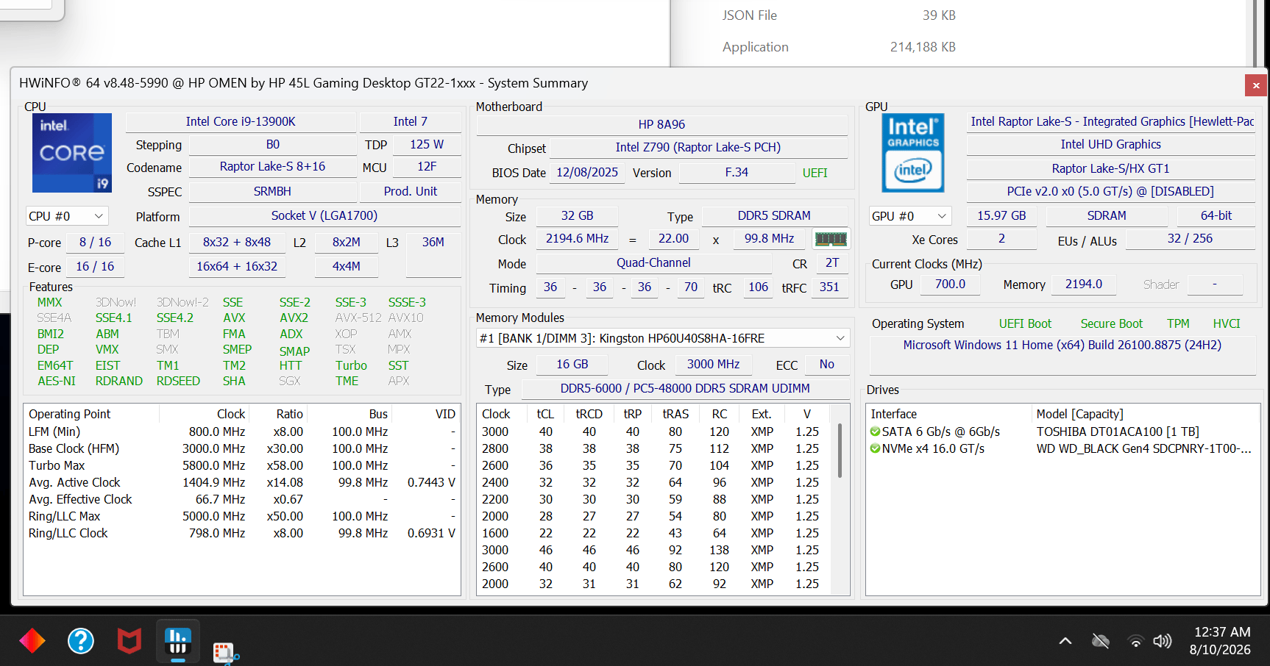Select the Raptor Lake-S/HX GT1 field
1270x666 pixels.
[x=1110, y=168]
